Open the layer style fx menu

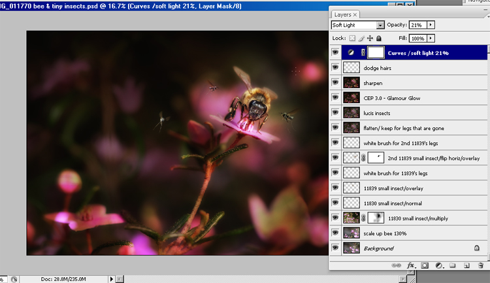411,265
